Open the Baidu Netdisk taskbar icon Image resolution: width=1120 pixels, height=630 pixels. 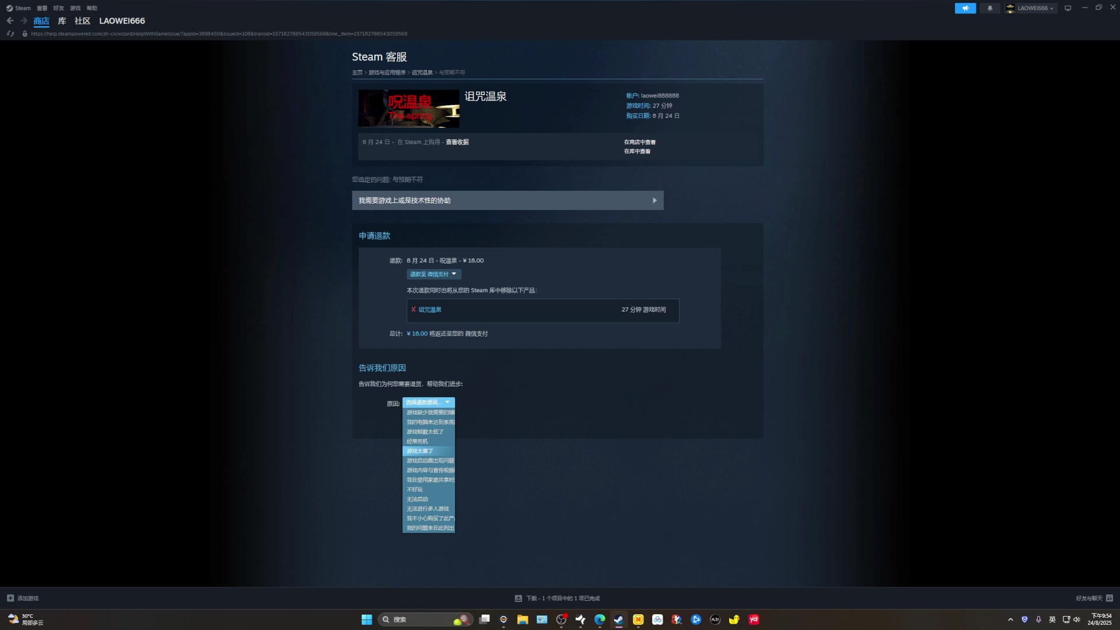(657, 619)
